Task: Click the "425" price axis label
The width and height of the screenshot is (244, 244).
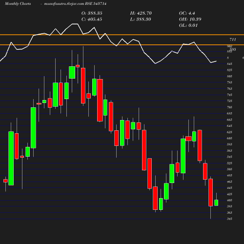Action: 229,194
